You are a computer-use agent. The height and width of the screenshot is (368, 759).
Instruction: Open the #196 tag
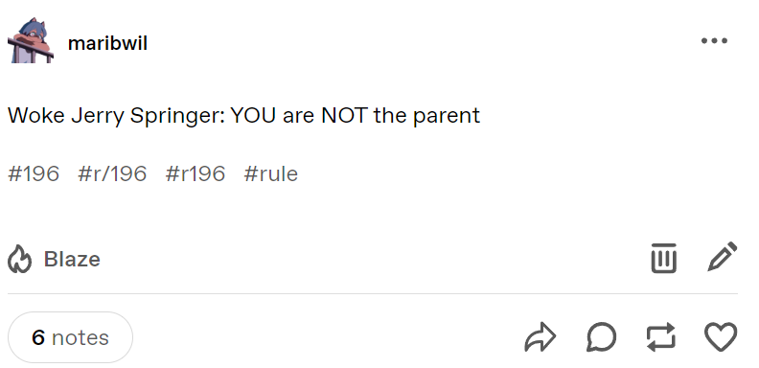pos(34,173)
